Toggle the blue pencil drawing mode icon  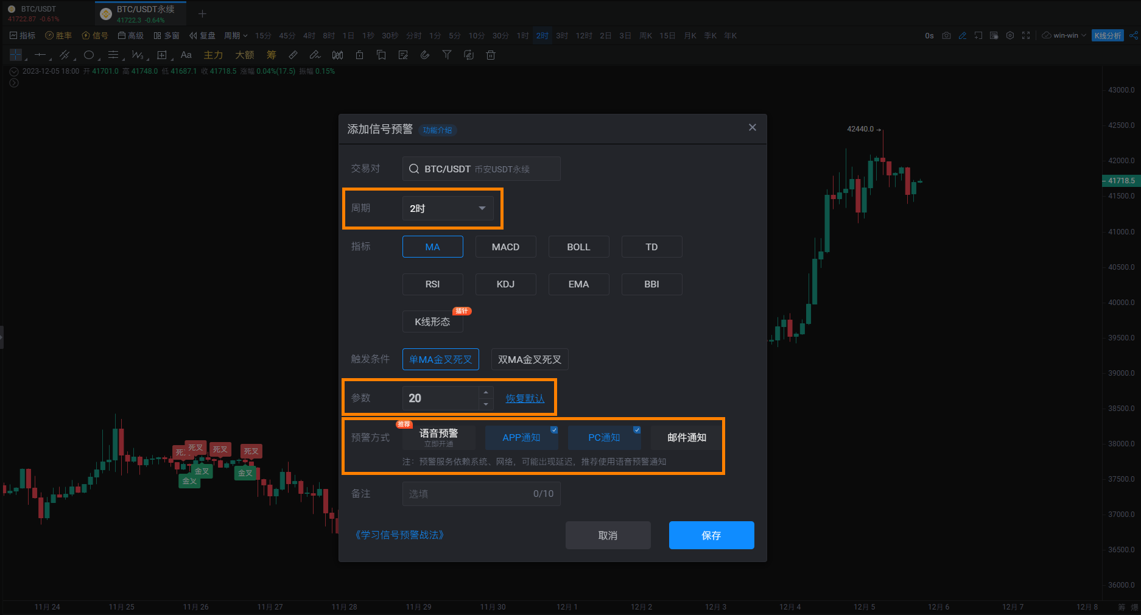pyautogui.click(x=962, y=35)
